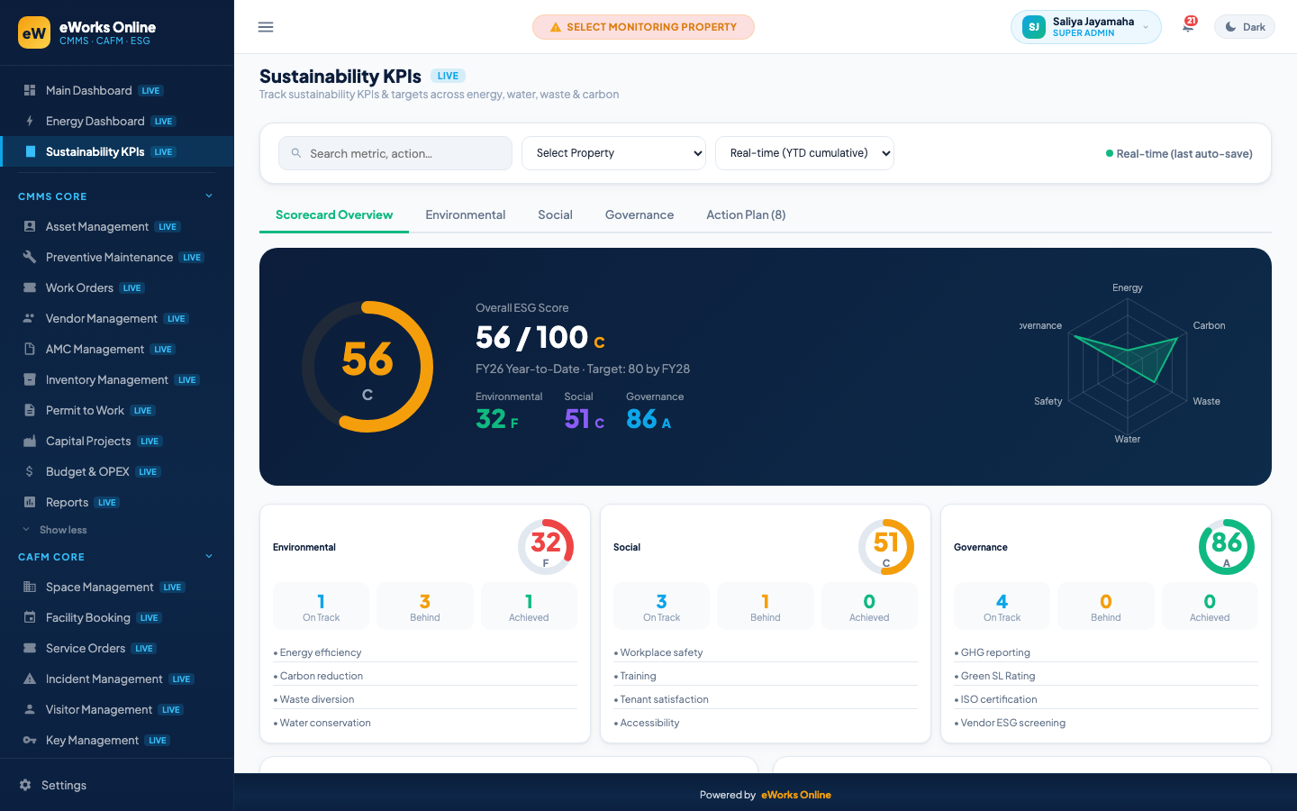Viewport: 1297px width, 811px height.
Task: Click the Budget & OPEX dollar icon
Action: [x=30, y=471]
